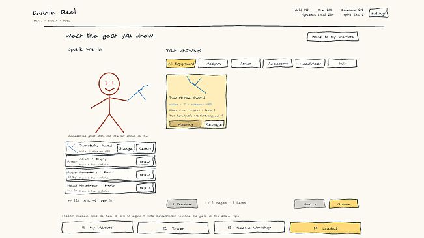The width and height of the screenshot is (424, 238).
Task: Select the All Equipment filter tab
Action: [x=181, y=64]
